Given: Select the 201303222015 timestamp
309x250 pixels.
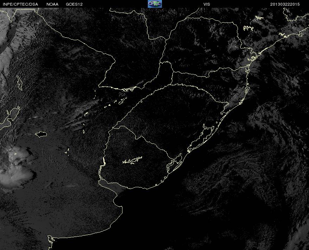Looking at the screenshot, I should coord(285,4).
